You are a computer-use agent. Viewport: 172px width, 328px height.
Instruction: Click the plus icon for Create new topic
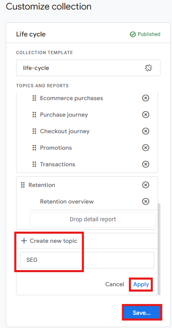coord(24,241)
